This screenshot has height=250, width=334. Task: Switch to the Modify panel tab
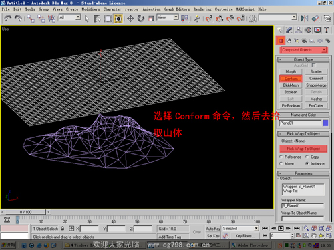point(289,30)
